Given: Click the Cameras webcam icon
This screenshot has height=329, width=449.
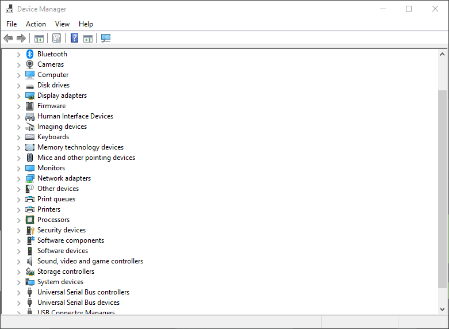Looking at the screenshot, I should point(30,64).
